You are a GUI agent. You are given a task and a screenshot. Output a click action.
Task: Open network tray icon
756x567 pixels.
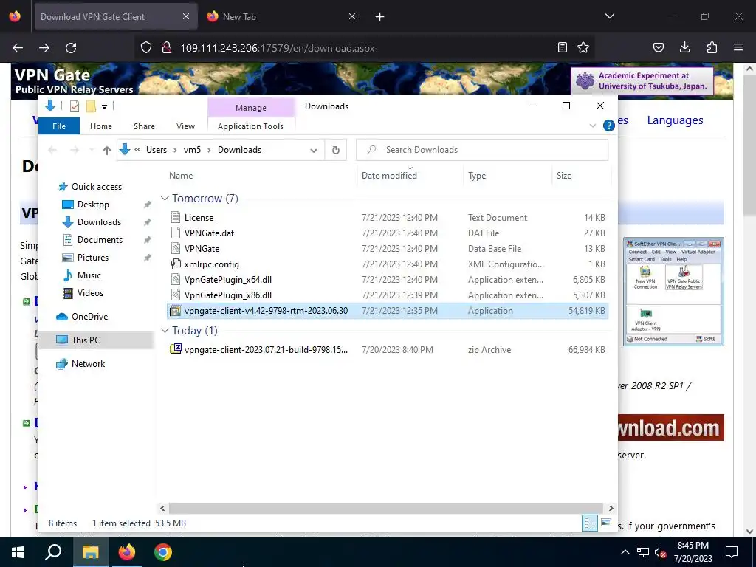[x=643, y=552]
